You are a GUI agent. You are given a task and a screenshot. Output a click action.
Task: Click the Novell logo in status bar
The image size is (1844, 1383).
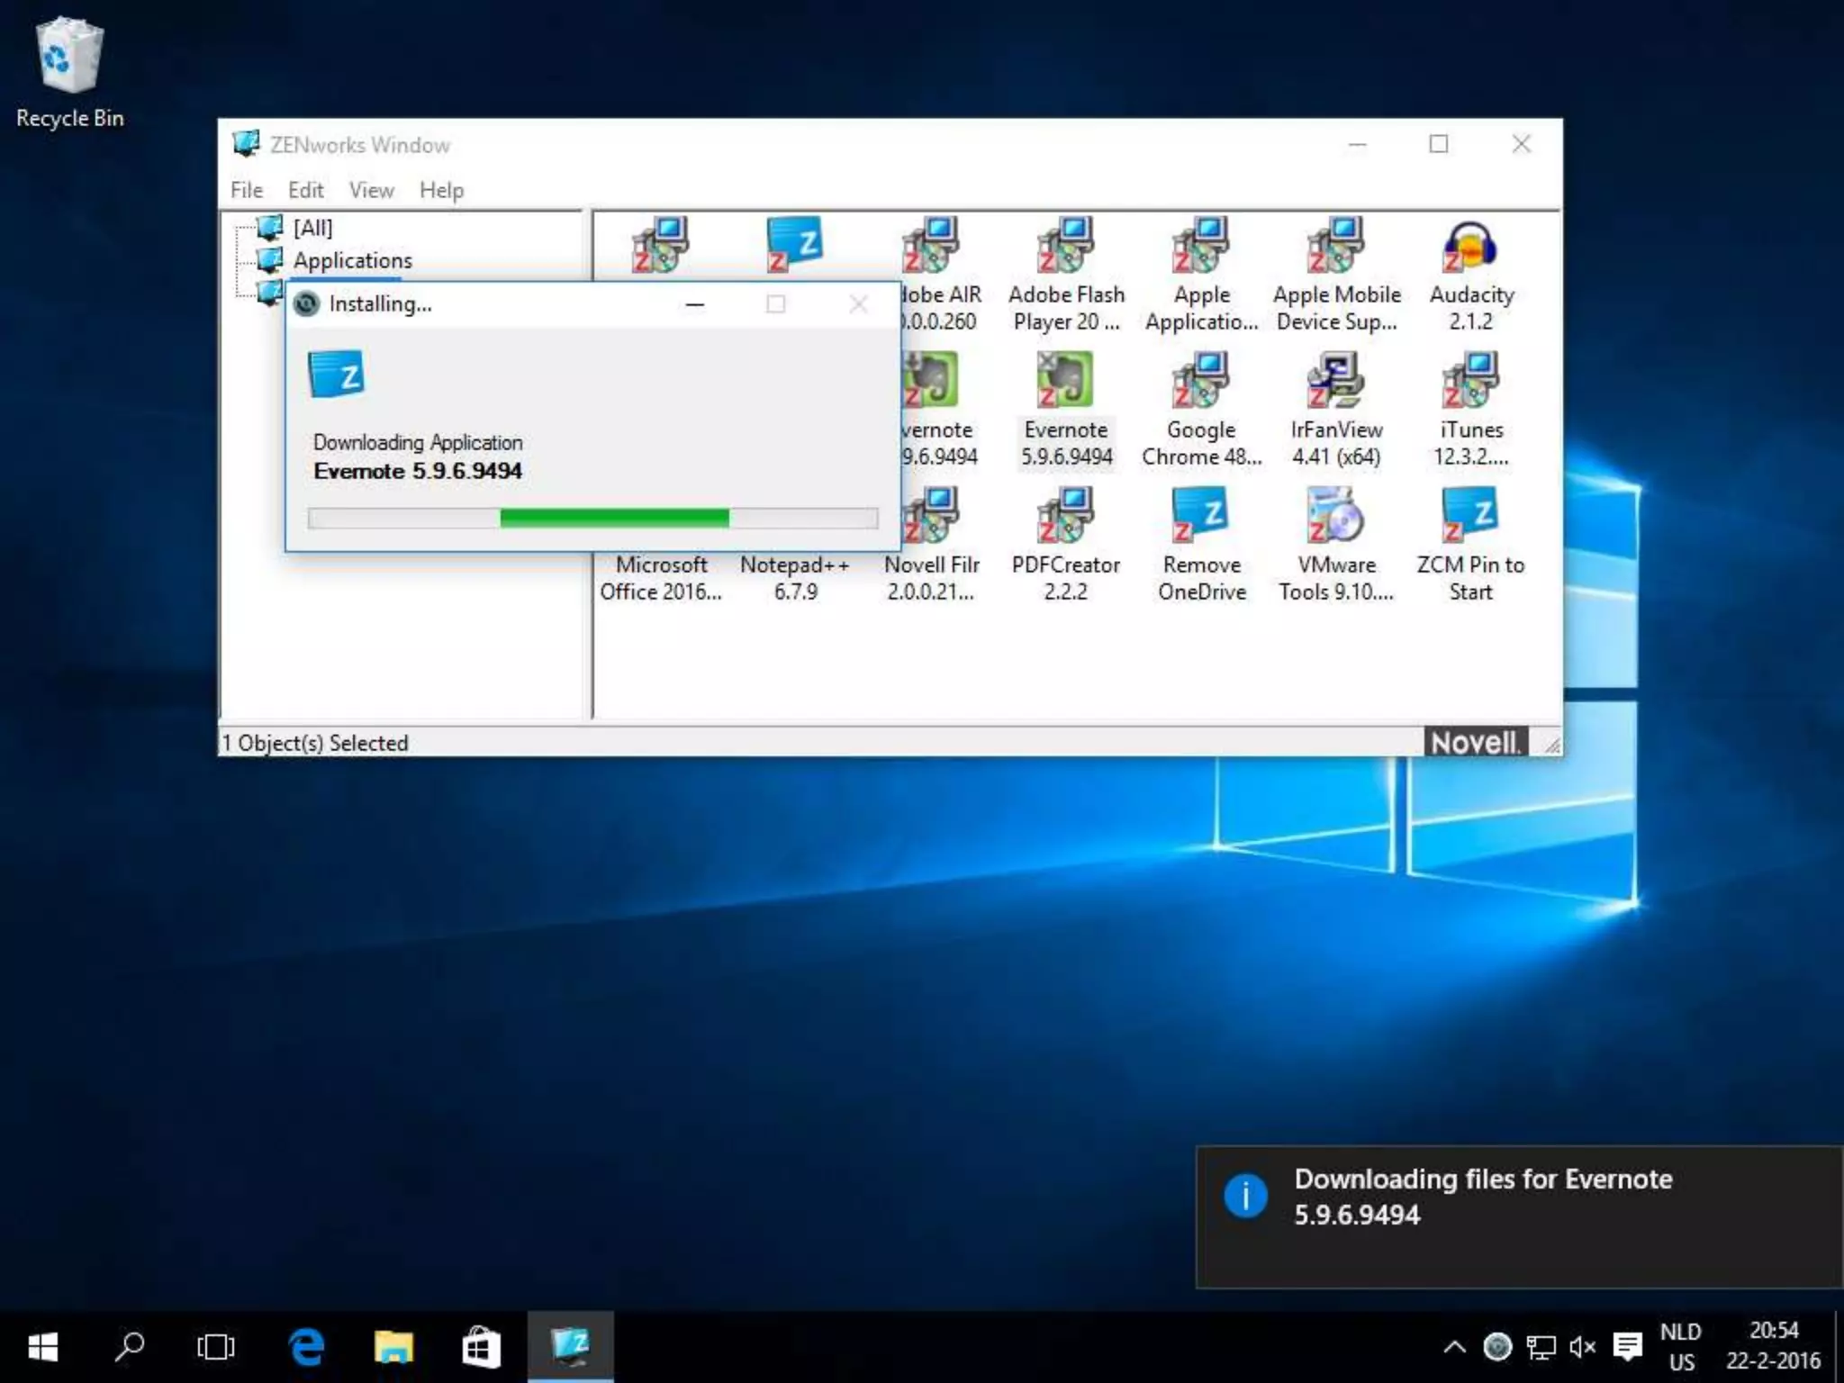tap(1476, 743)
